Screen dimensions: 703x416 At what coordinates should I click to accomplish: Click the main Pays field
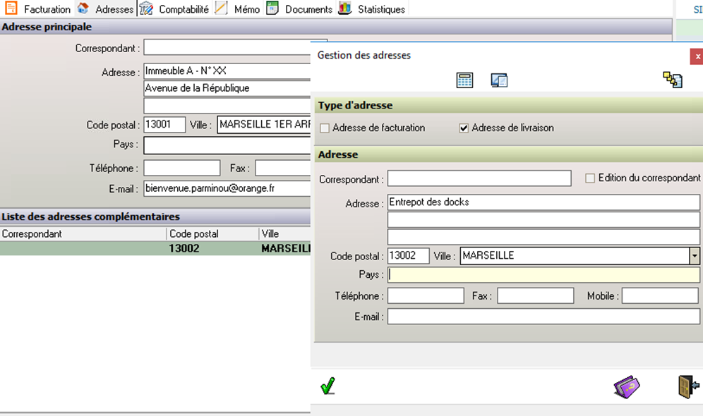pos(227,145)
